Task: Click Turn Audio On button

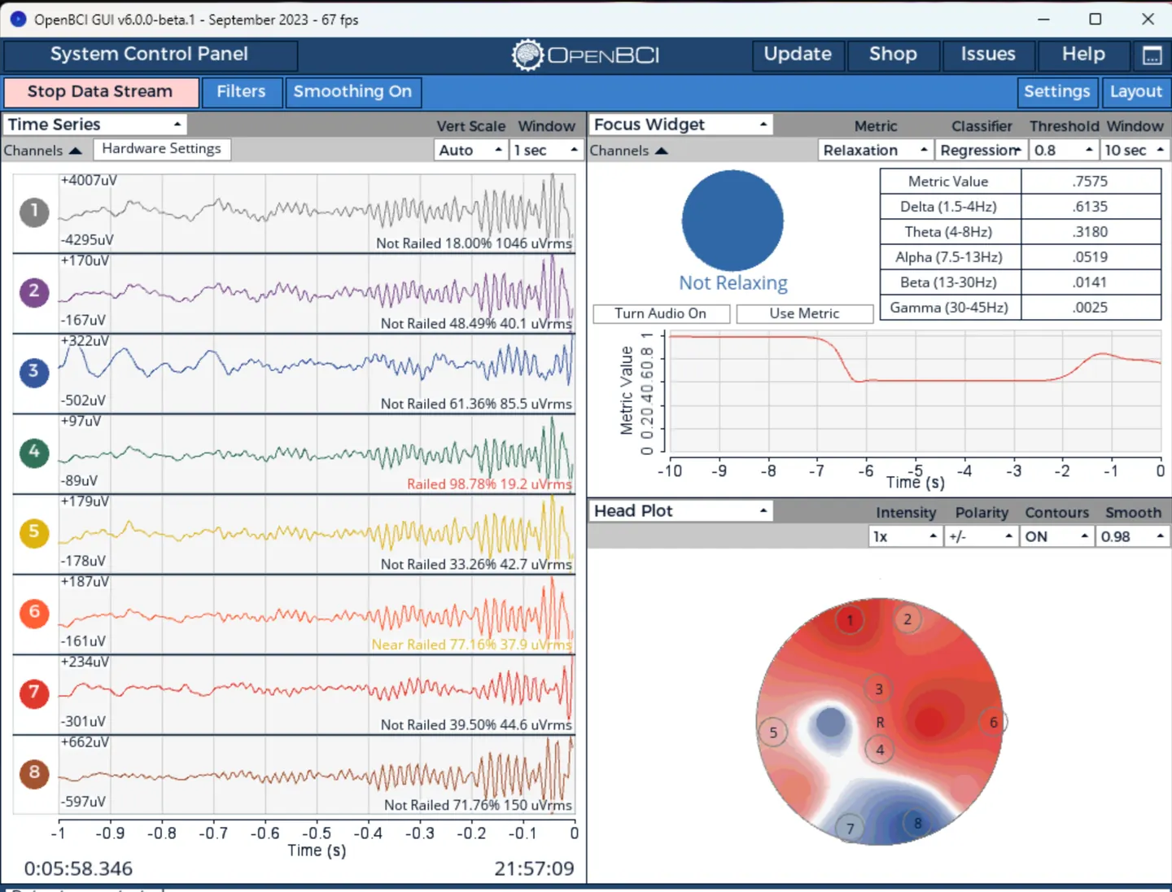Action: tap(661, 314)
